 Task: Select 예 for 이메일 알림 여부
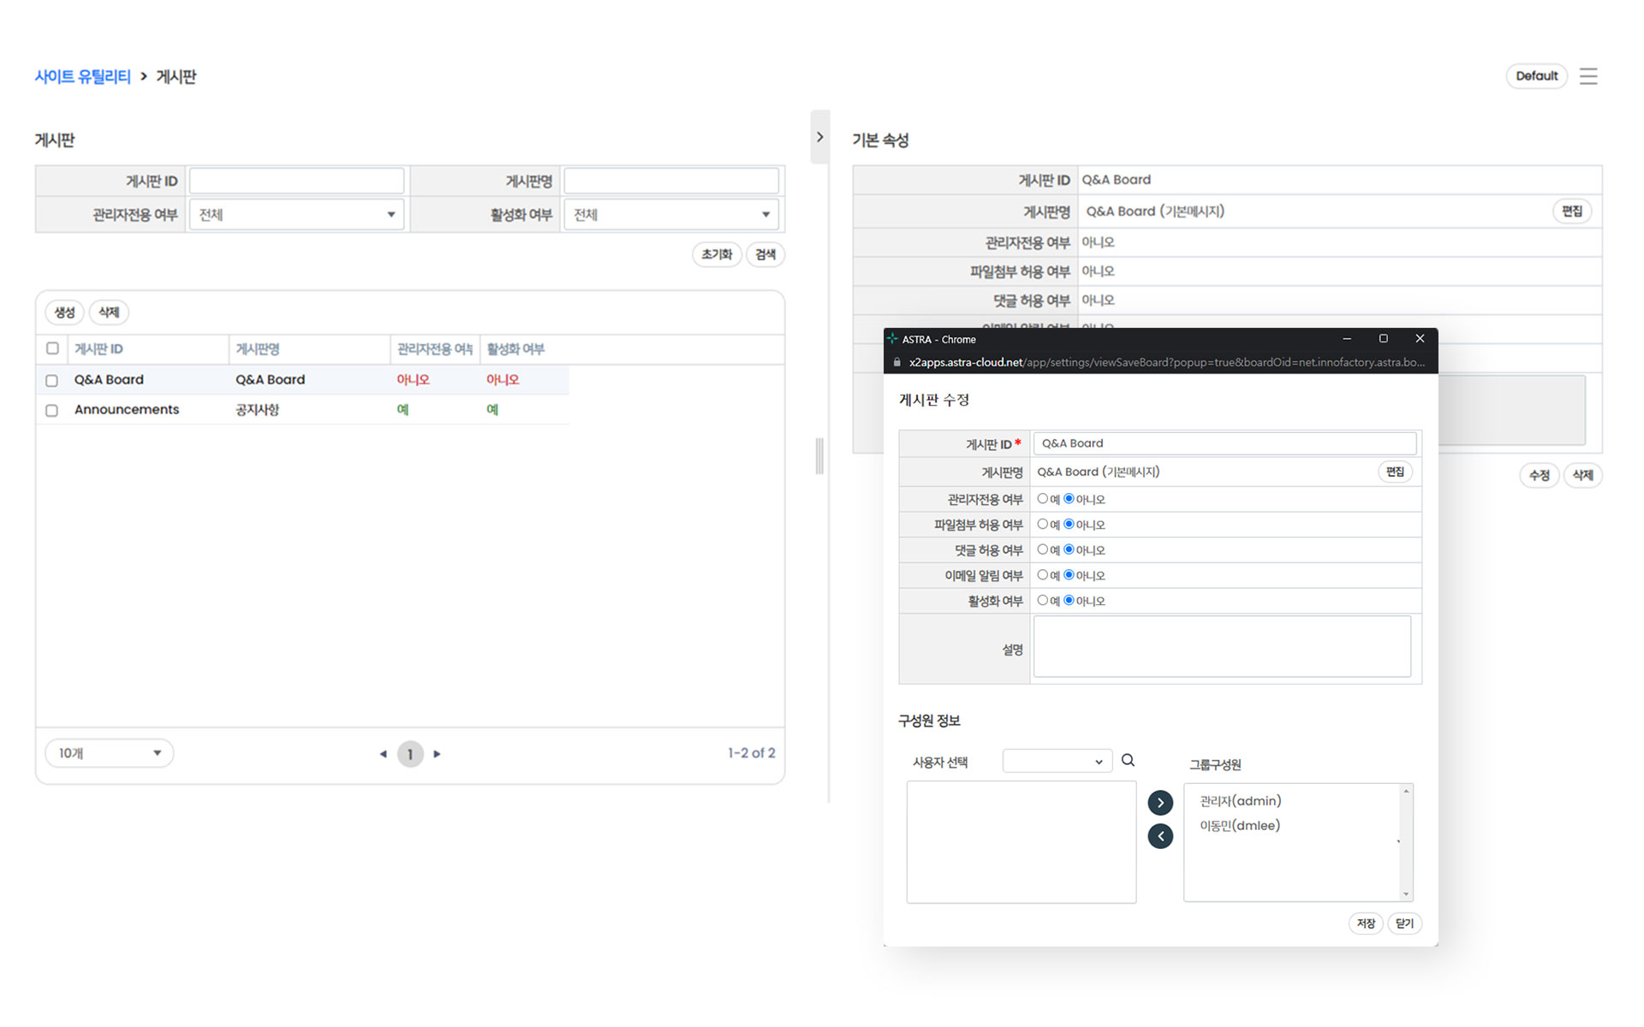(1042, 575)
